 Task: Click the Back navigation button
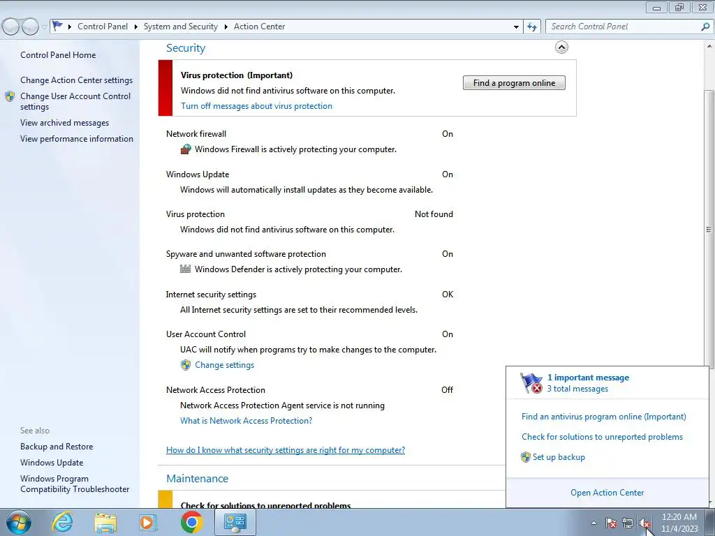pos(11,27)
